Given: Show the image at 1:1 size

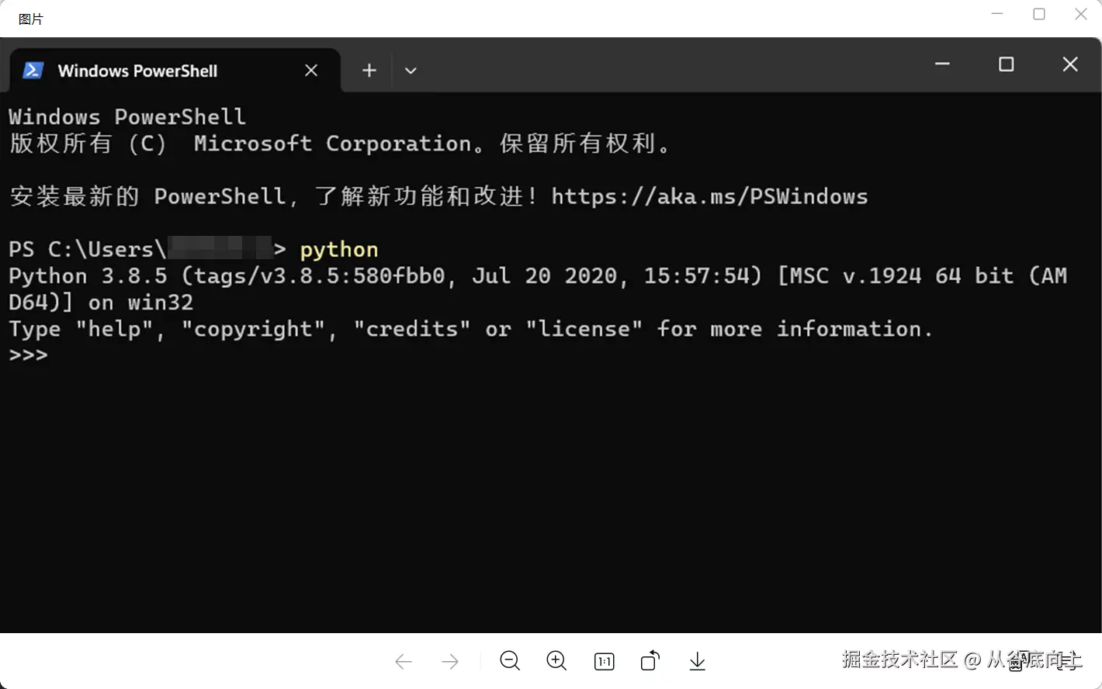Looking at the screenshot, I should tap(604, 661).
